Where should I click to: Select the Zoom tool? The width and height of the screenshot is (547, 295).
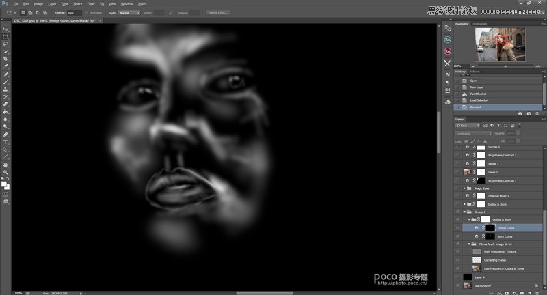coord(5,172)
